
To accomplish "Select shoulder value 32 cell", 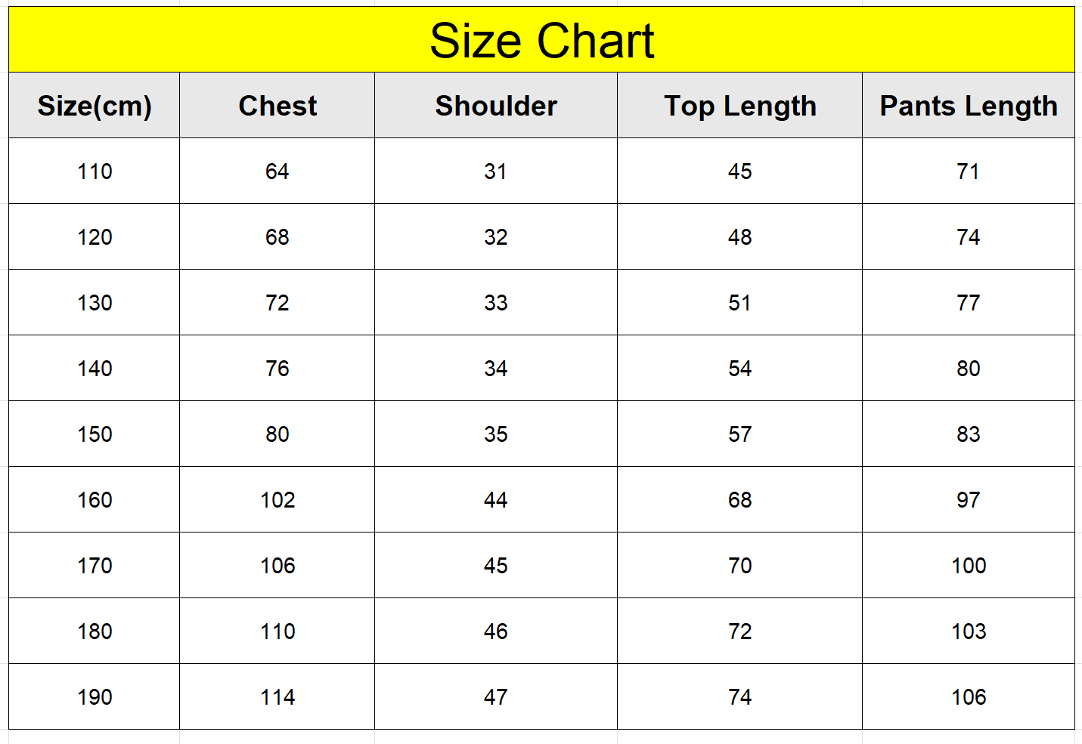I will (496, 237).
